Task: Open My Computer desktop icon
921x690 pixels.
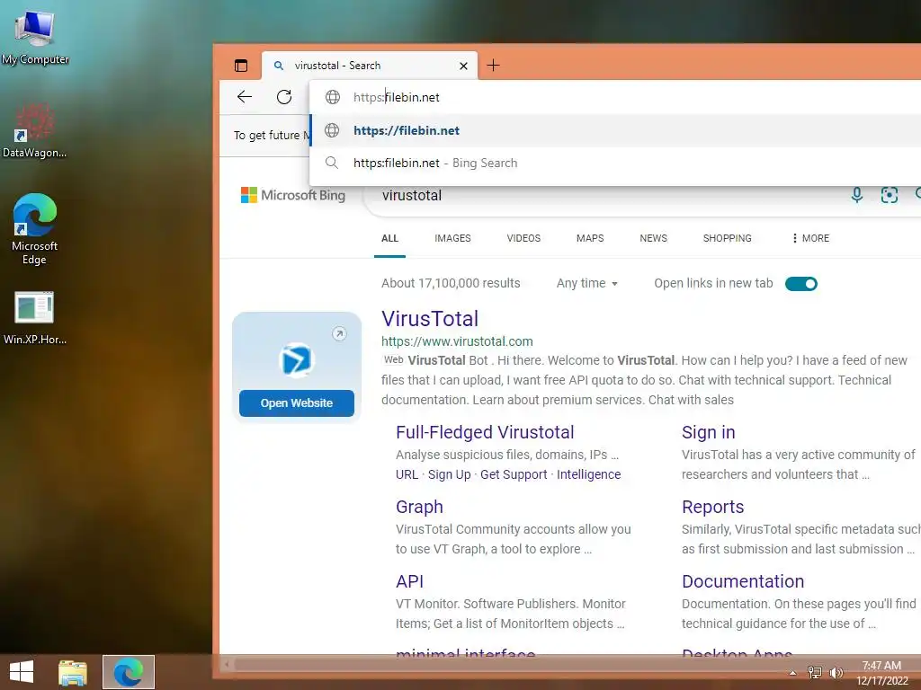Action: [35, 38]
